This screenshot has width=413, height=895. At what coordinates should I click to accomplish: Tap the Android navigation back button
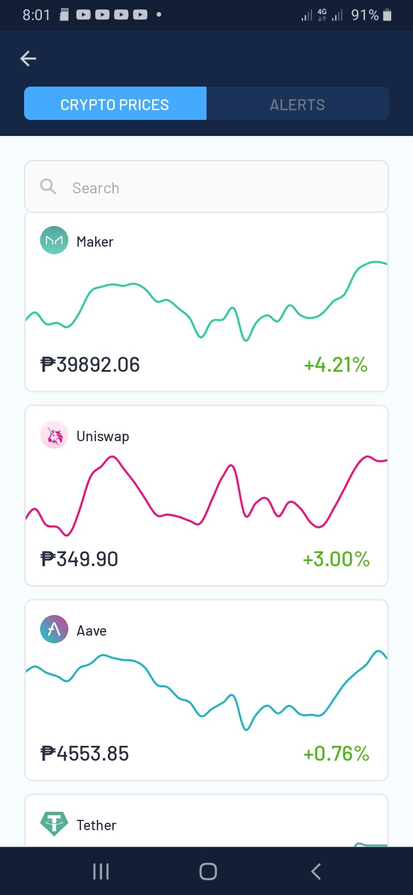[315, 871]
